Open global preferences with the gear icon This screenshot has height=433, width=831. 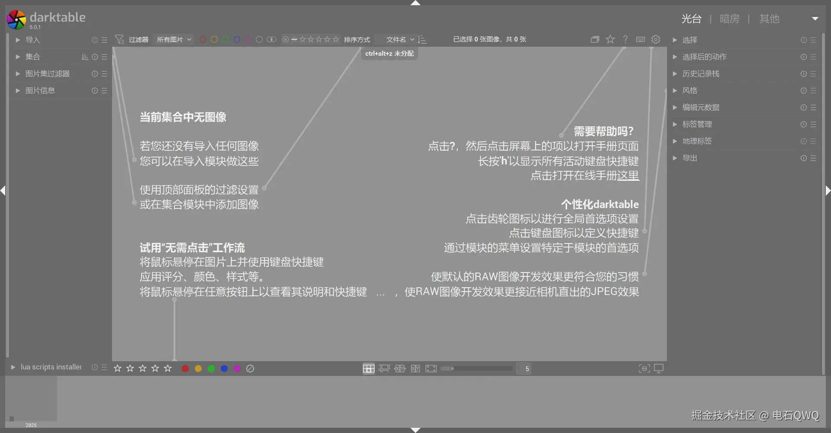pyautogui.click(x=656, y=39)
